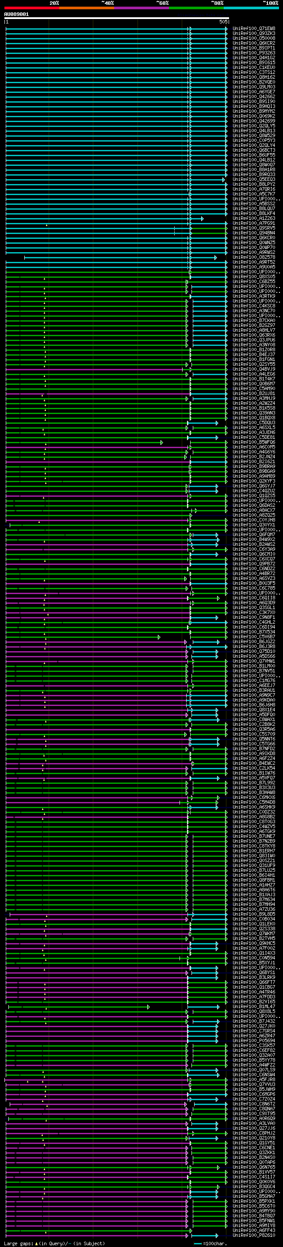Select the UniRef100_B7J432 label
Viewport: 283px width, 1247px height.
click(254, 1021)
